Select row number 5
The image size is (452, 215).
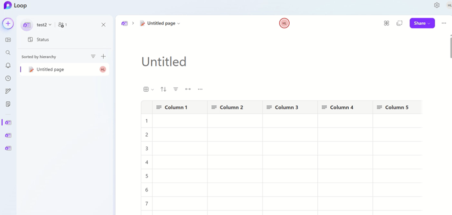click(x=147, y=176)
